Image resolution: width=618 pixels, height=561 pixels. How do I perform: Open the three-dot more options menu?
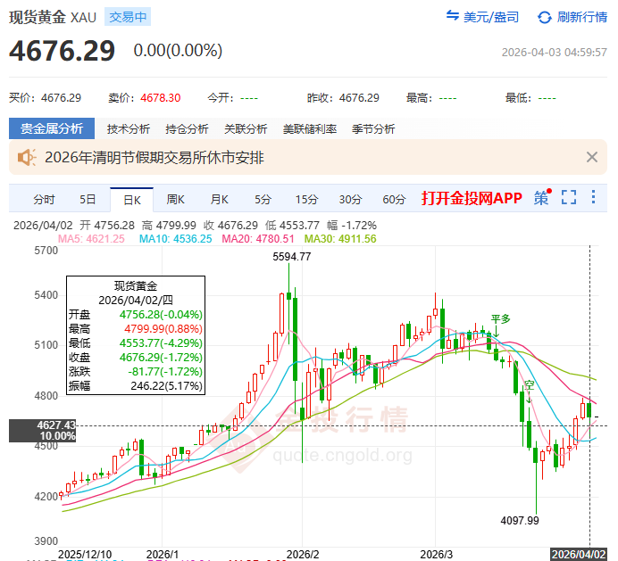point(596,198)
